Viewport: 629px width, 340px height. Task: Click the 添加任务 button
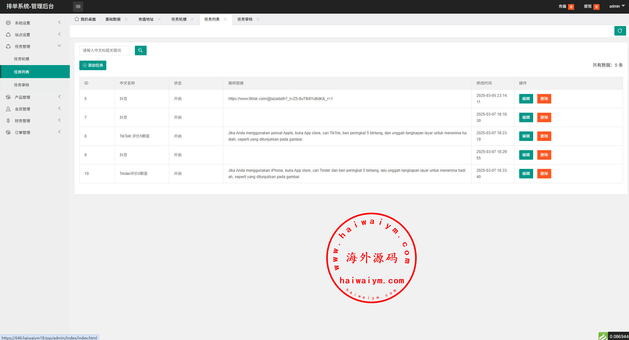(x=93, y=65)
